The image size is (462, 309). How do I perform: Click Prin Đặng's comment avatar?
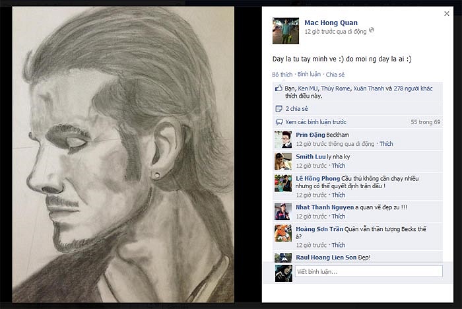(x=283, y=139)
